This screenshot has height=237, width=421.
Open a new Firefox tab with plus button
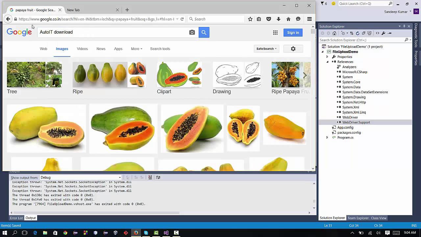127,10
